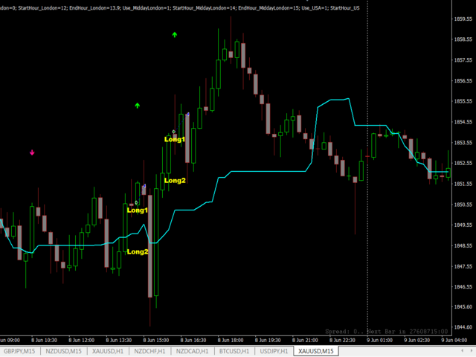Click 'Use_USA=1' parameter text
This screenshot has height=357, width=476.
tap(315, 8)
